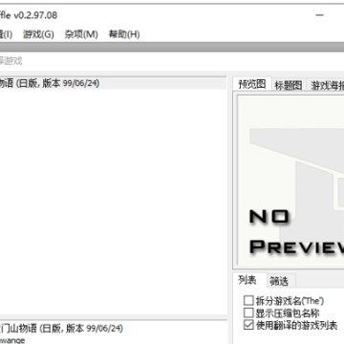Open the 帮助(H) menu
Screen dimensions: 344x344
[x=124, y=34]
